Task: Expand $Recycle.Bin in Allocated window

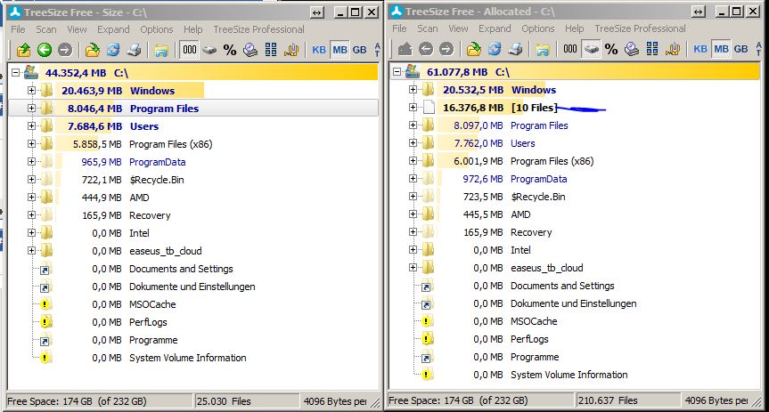Action: 413,197
